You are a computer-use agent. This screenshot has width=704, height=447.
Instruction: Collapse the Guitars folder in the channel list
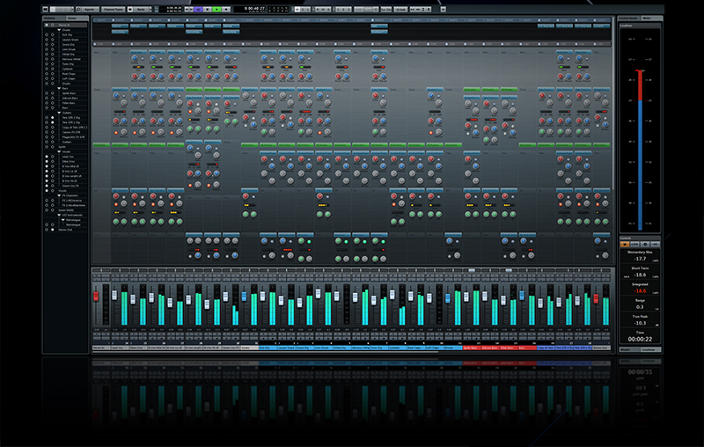click(59, 113)
